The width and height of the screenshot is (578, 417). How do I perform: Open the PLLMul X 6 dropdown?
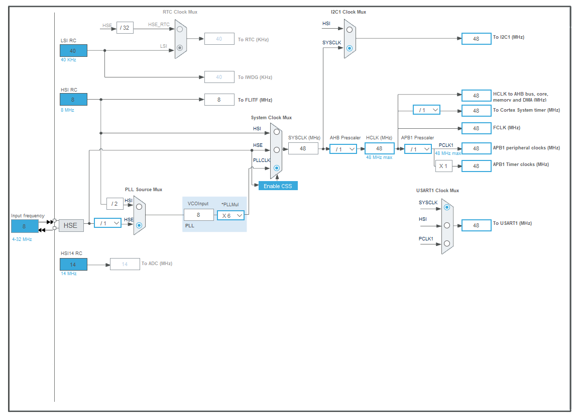coord(230,215)
